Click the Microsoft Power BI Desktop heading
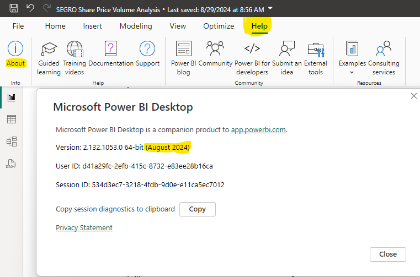 [x=123, y=107]
